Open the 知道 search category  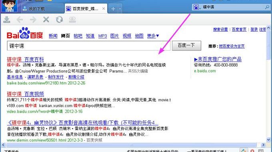(x=90, y=36)
